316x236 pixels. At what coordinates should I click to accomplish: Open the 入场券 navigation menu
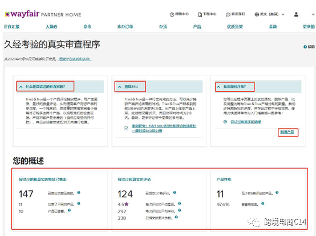[51, 27]
